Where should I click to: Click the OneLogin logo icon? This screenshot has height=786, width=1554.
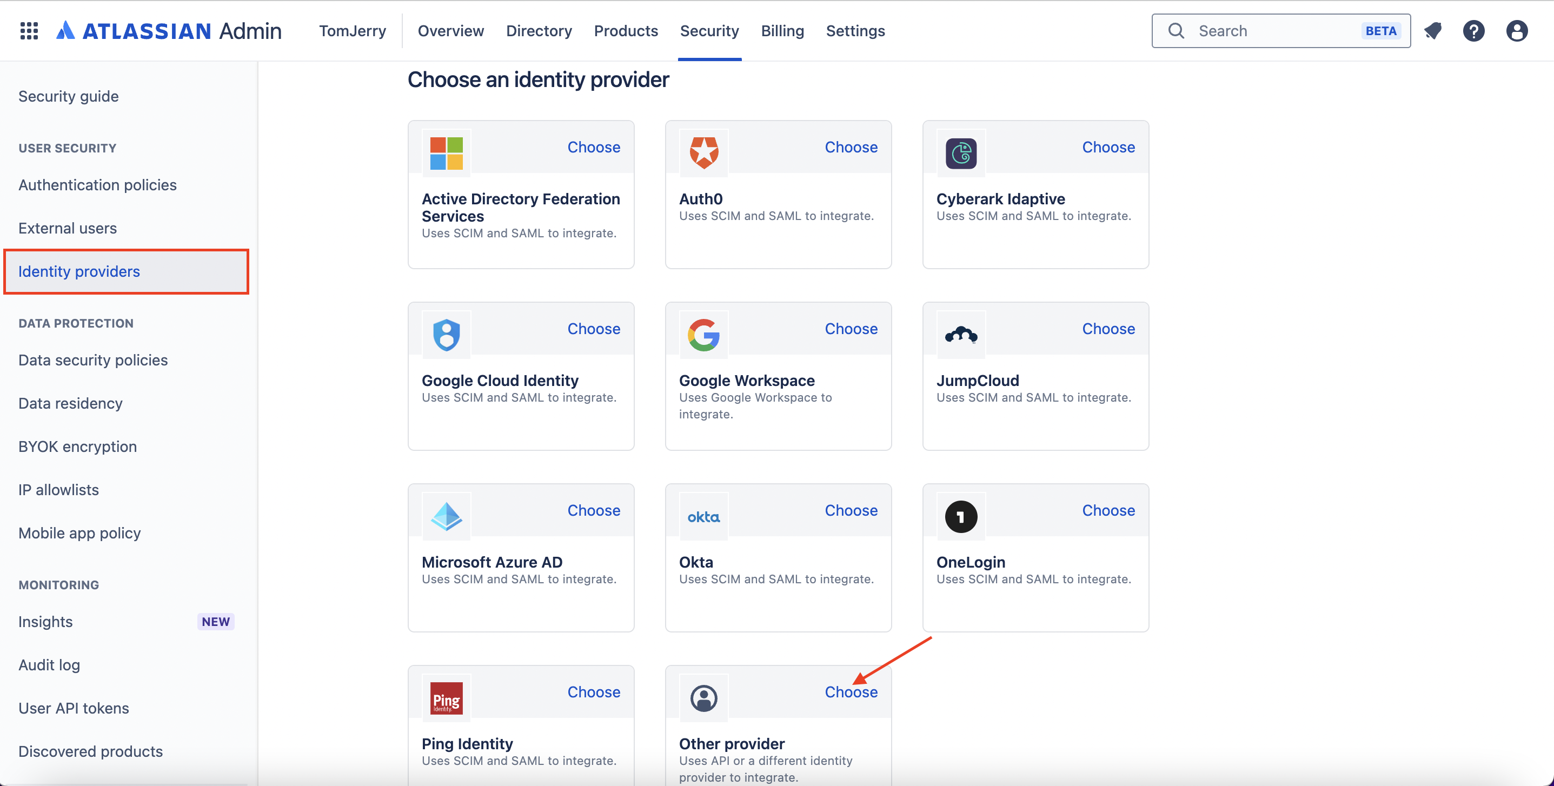(961, 516)
